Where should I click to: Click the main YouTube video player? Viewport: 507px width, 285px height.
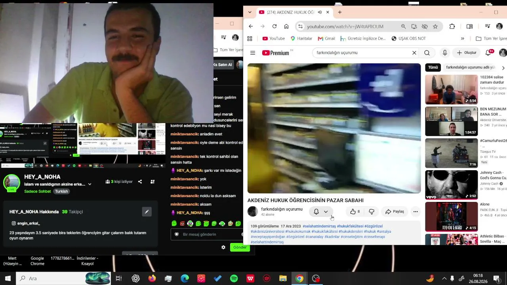[x=334, y=128]
